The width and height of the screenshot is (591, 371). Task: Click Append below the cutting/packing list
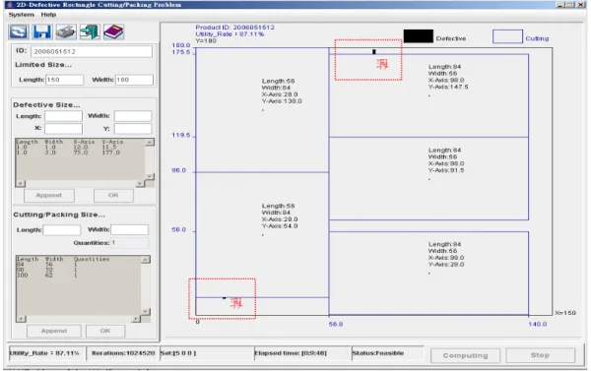tap(54, 331)
